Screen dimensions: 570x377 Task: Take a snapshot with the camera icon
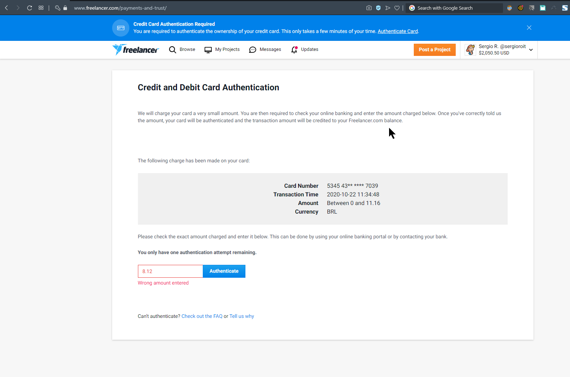369,8
